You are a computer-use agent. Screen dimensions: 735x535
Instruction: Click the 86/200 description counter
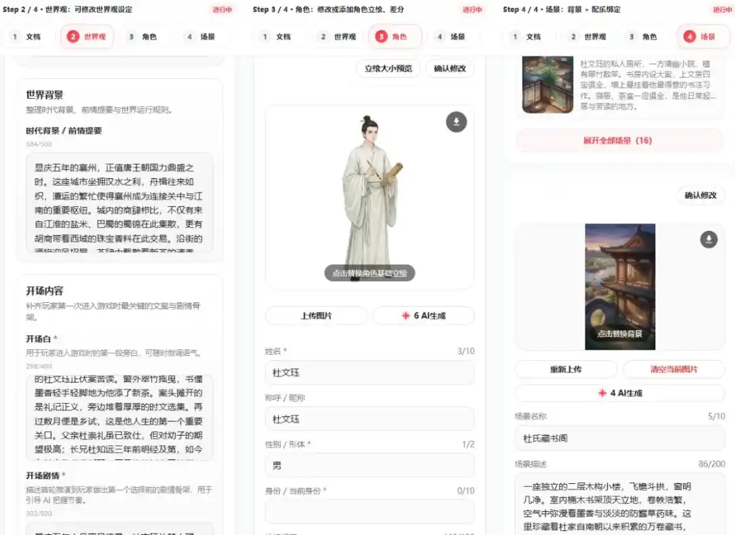[712, 464]
